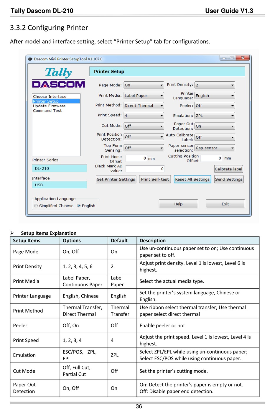
Task: Click the 'Page Mode' table cell
Action: 35,252
